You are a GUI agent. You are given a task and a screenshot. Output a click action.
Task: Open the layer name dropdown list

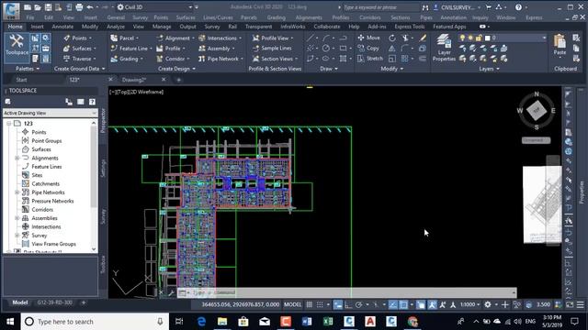click(544, 38)
